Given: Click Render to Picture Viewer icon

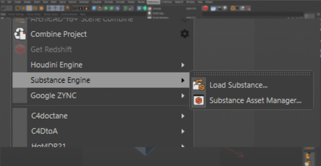Looking at the screenshot, I should 80,8.
